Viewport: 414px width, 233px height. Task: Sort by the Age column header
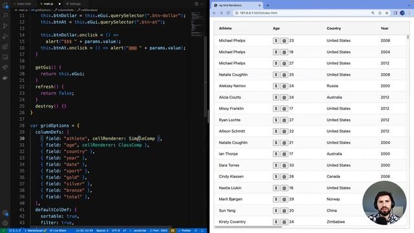(276, 28)
